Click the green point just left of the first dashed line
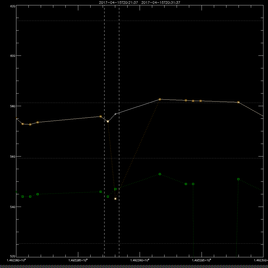 pyautogui.click(x=101, y=192)
